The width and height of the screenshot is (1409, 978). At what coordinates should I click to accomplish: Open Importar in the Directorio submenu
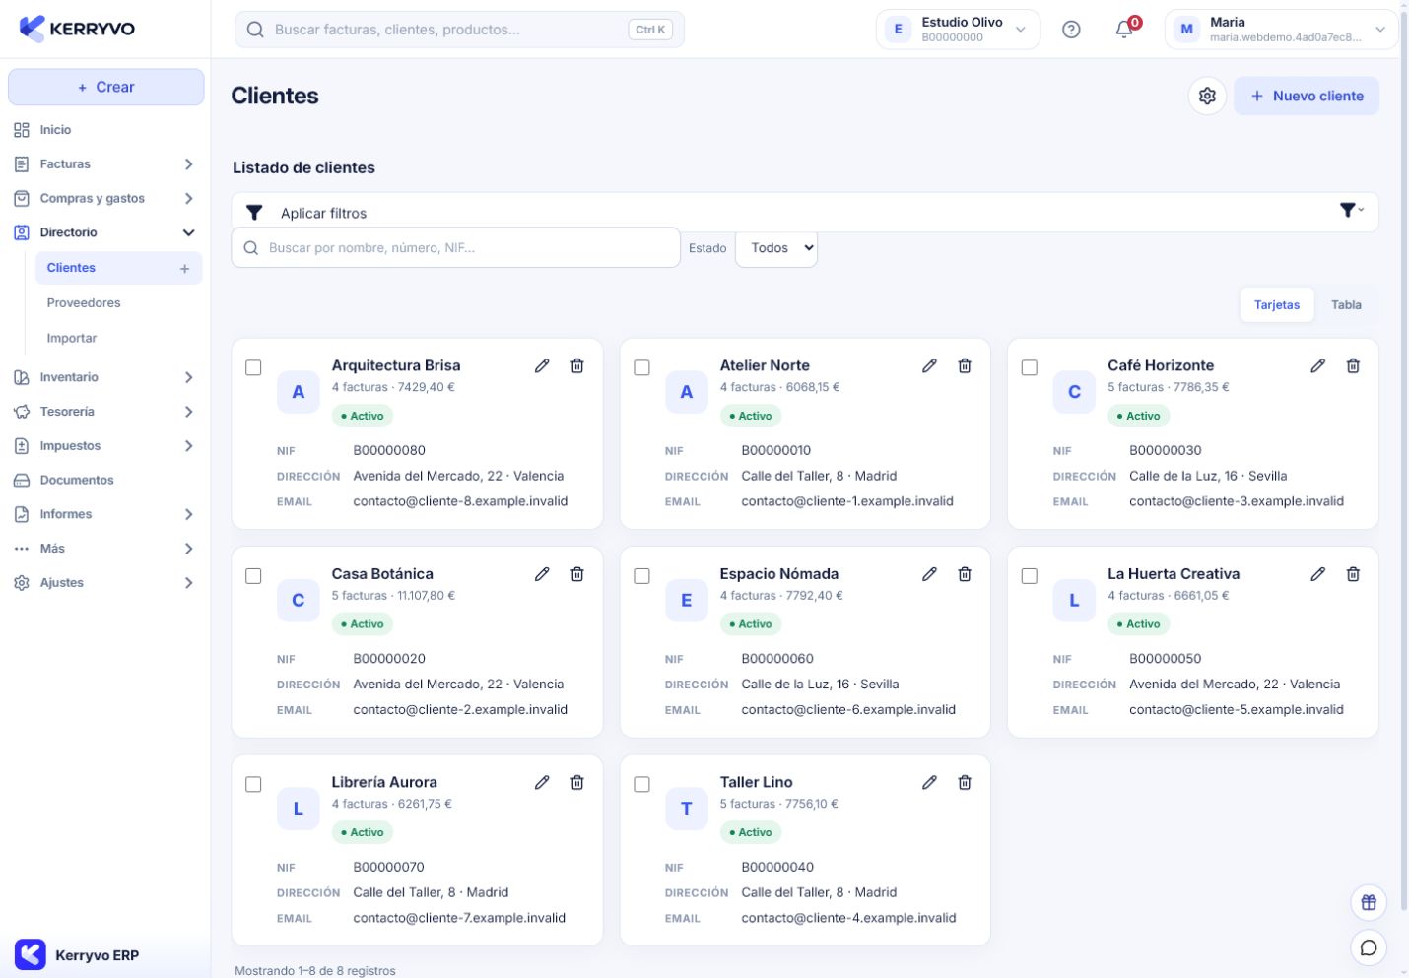pos(72,338)
